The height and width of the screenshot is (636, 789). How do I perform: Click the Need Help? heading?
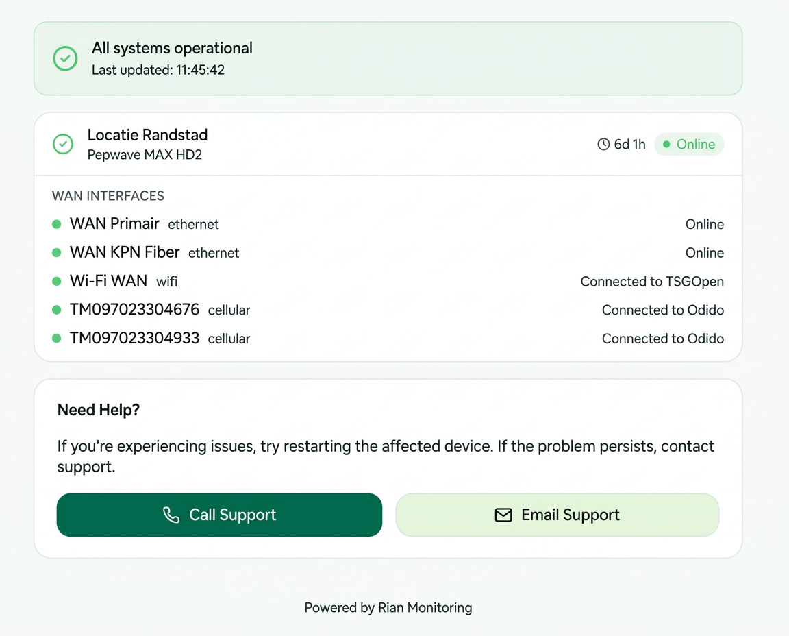(99, 410)
